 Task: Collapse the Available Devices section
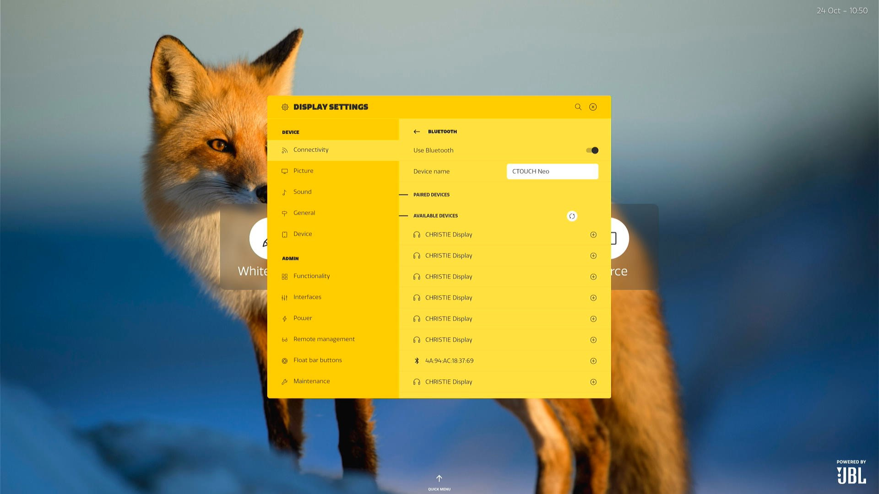click(x=403, y=216)
